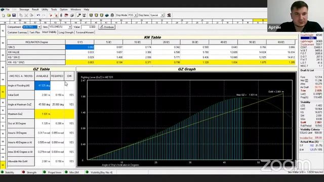
Task: Click the Allowable Min.GoM row label
Action: pyautogui.click(x=21, y=161)
